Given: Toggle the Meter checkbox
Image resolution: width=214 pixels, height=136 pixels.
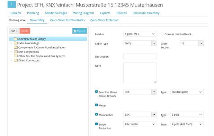Looking at the screenshot, I should tap(97, 105).
